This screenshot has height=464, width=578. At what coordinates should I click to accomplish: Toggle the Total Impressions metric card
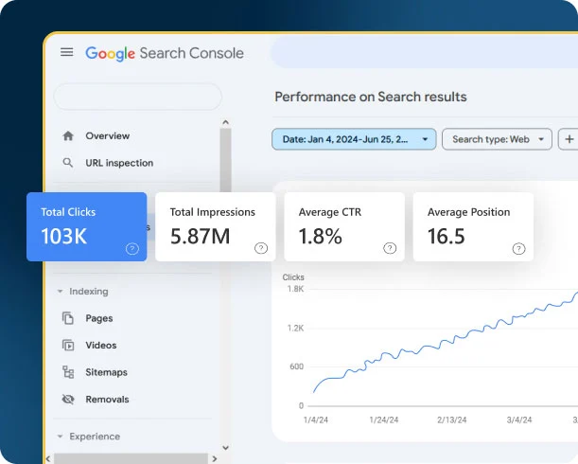coord(215,225)
